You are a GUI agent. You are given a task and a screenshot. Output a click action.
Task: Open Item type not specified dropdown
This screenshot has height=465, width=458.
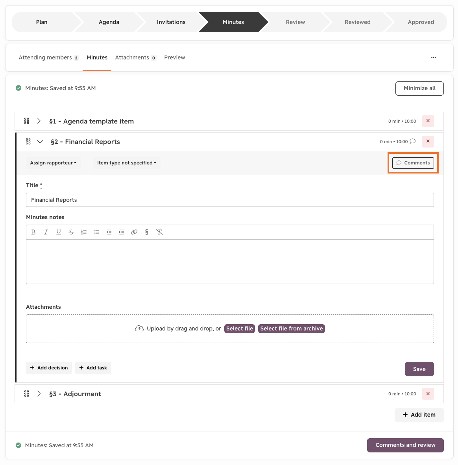pyautogui.click(x=127, y=163)
